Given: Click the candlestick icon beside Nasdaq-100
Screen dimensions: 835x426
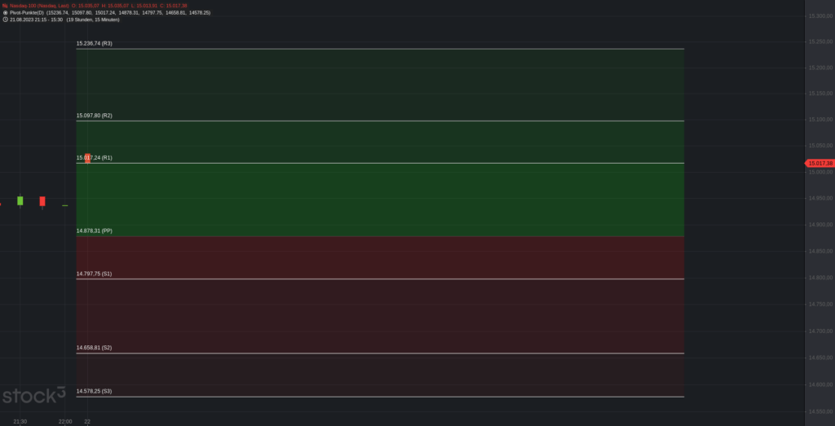Looking at the screenshot, I should click(6, 6).
